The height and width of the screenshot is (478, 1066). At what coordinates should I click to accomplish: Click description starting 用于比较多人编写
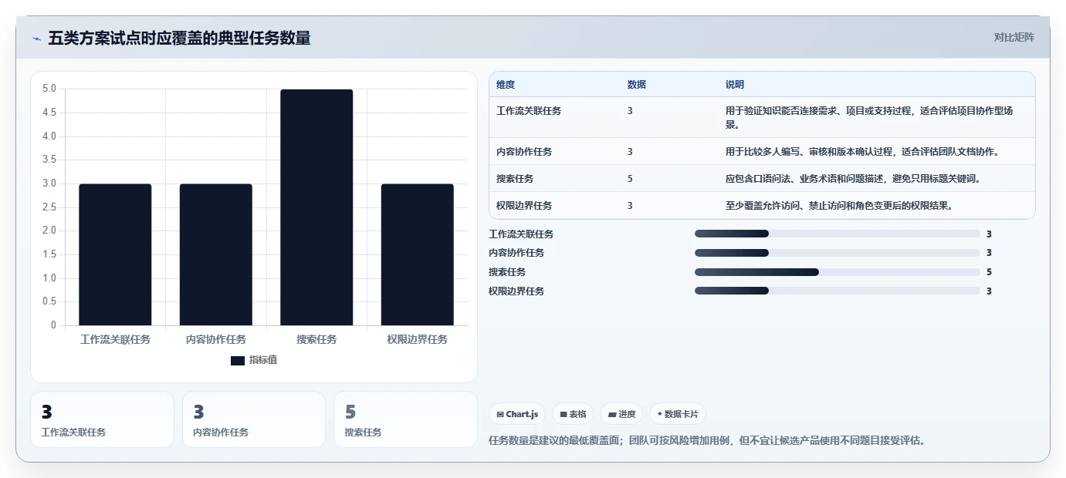(862, 152)
